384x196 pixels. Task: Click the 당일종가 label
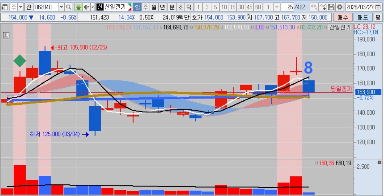341,89
